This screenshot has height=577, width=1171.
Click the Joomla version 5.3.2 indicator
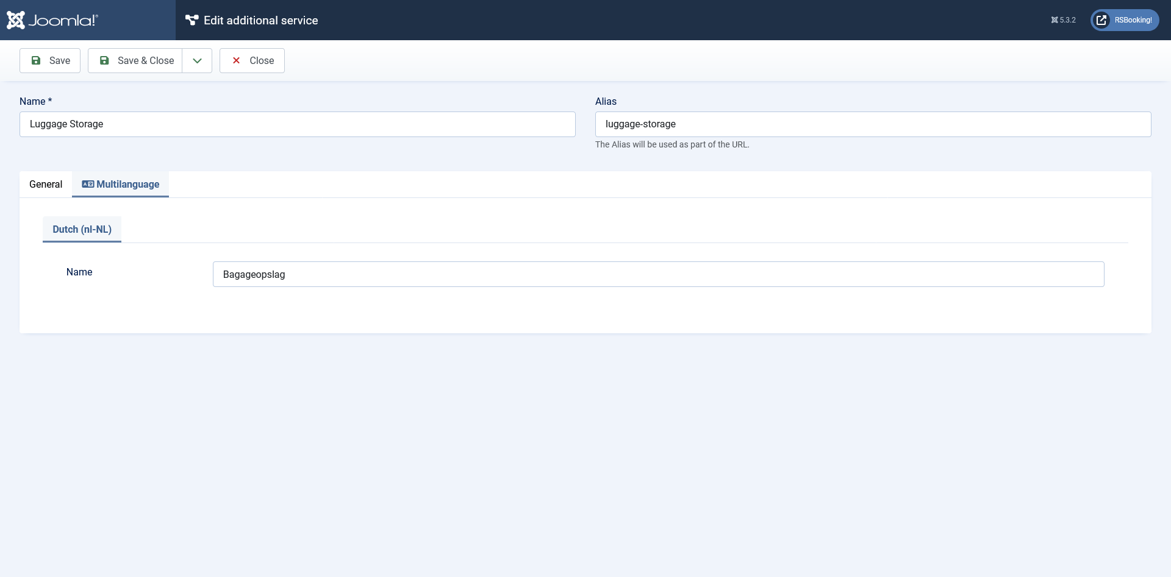click(x=1063, y=20)
